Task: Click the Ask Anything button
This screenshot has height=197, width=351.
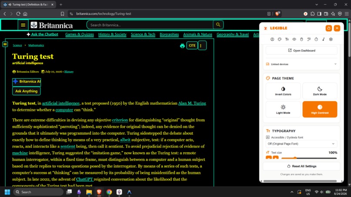Action: tap(27, 91)
